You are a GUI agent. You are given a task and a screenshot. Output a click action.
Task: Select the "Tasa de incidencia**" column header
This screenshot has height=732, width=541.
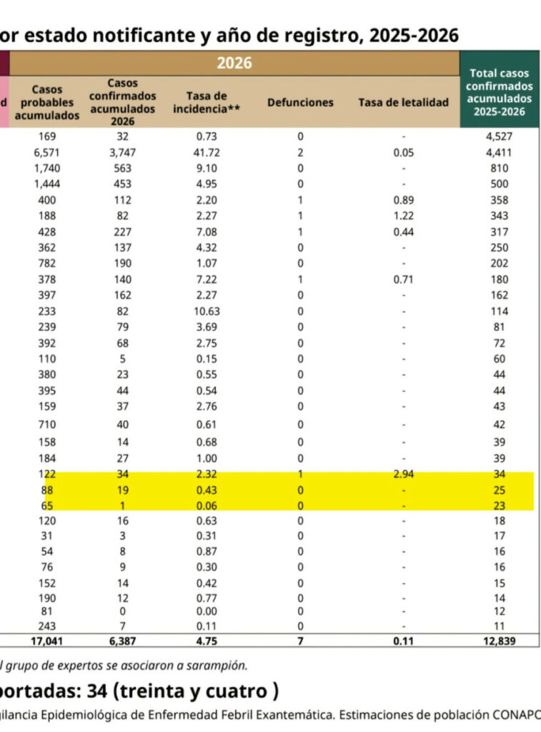point(206,102)
